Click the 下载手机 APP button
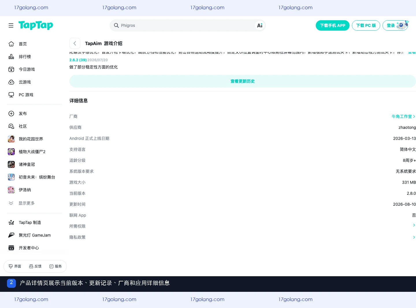Screen dimensions: 416x308 coord(333,25)
